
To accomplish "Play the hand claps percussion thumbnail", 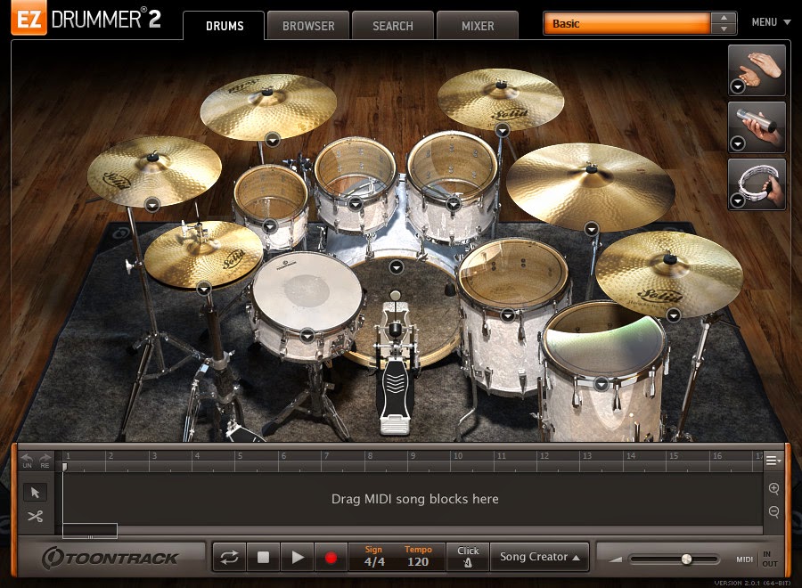I will click(757, 70).
